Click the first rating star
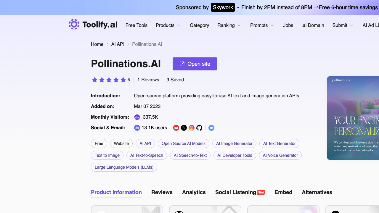The image size is (379, 213). [x=95, y=80]
